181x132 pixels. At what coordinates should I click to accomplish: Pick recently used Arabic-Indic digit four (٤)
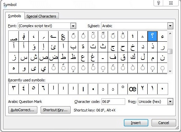pyautogui.click(x=23, y=89)
